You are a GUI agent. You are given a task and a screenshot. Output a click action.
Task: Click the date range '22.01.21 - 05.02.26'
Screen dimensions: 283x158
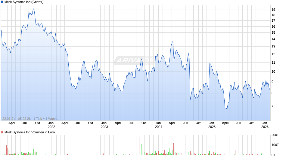pyautogui.click(x=17, y=119)
